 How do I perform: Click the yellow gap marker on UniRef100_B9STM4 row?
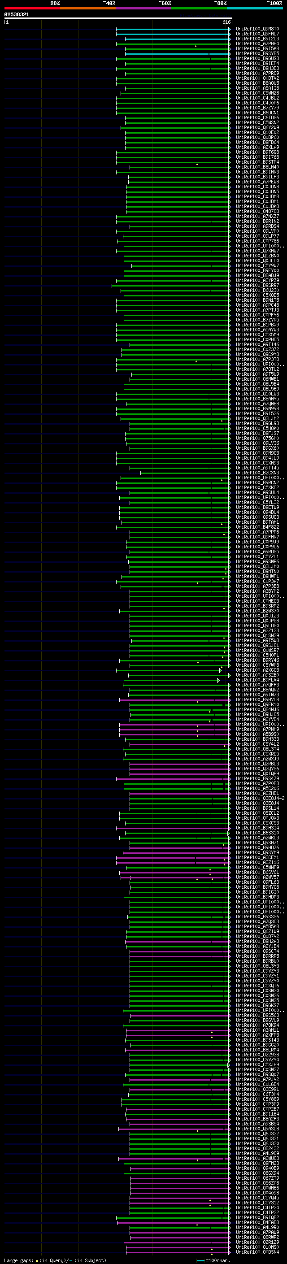tap(197, 164)
